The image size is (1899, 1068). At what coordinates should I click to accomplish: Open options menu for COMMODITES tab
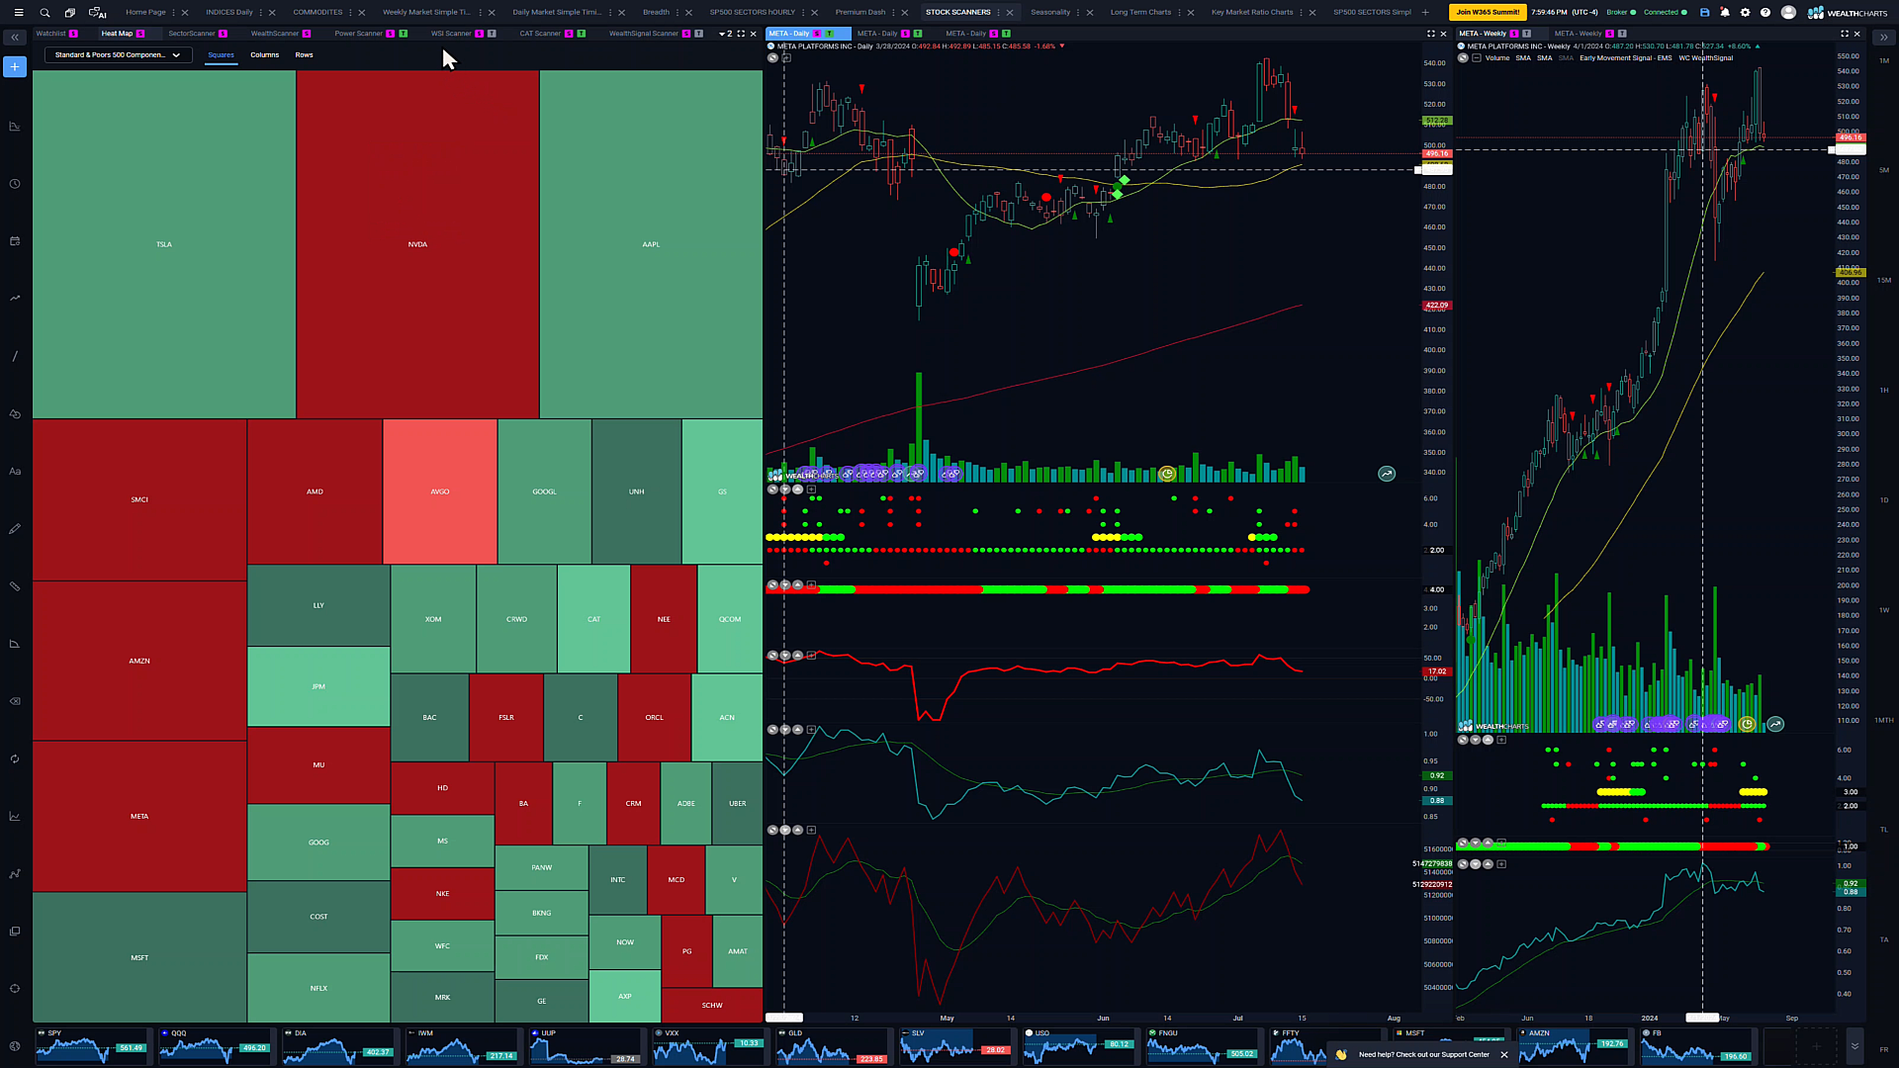[350, 13]
